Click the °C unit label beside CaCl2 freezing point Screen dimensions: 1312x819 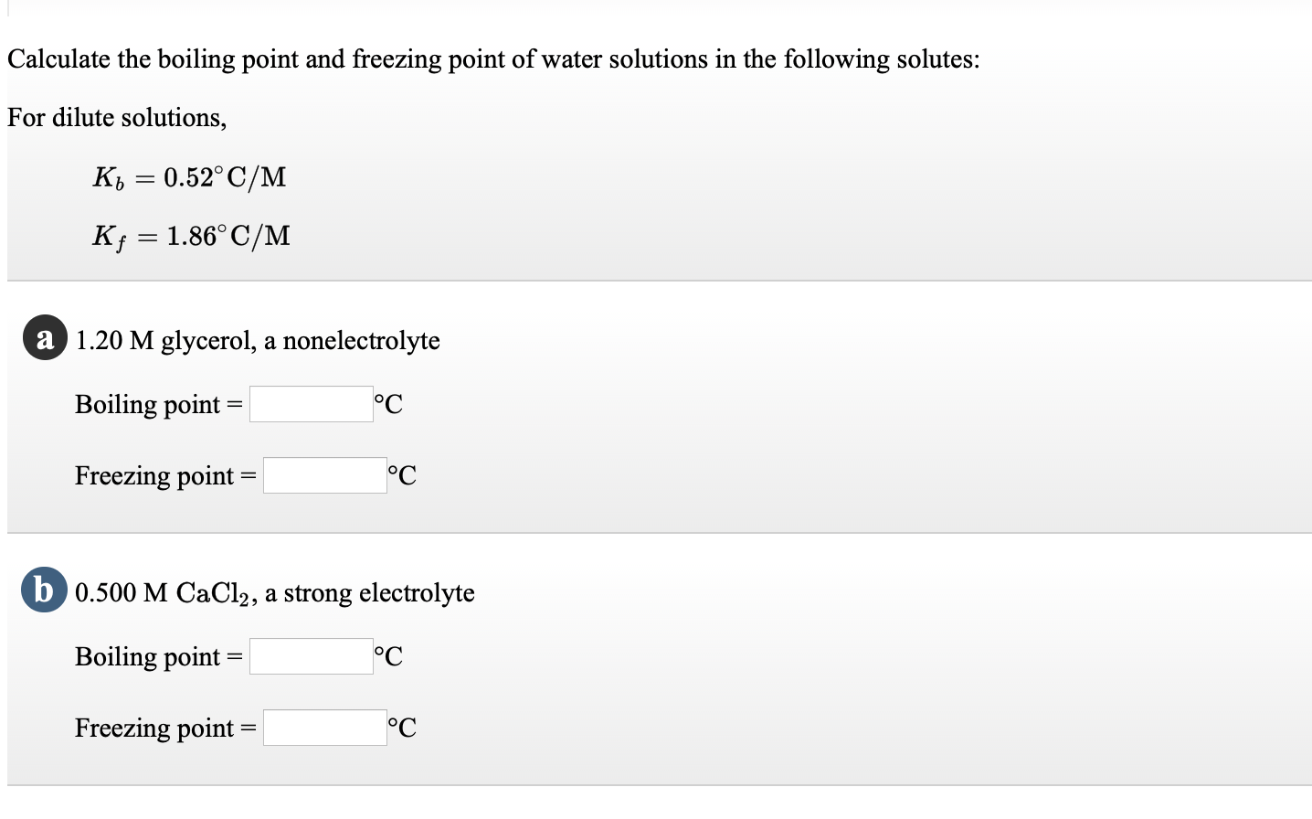402,727
